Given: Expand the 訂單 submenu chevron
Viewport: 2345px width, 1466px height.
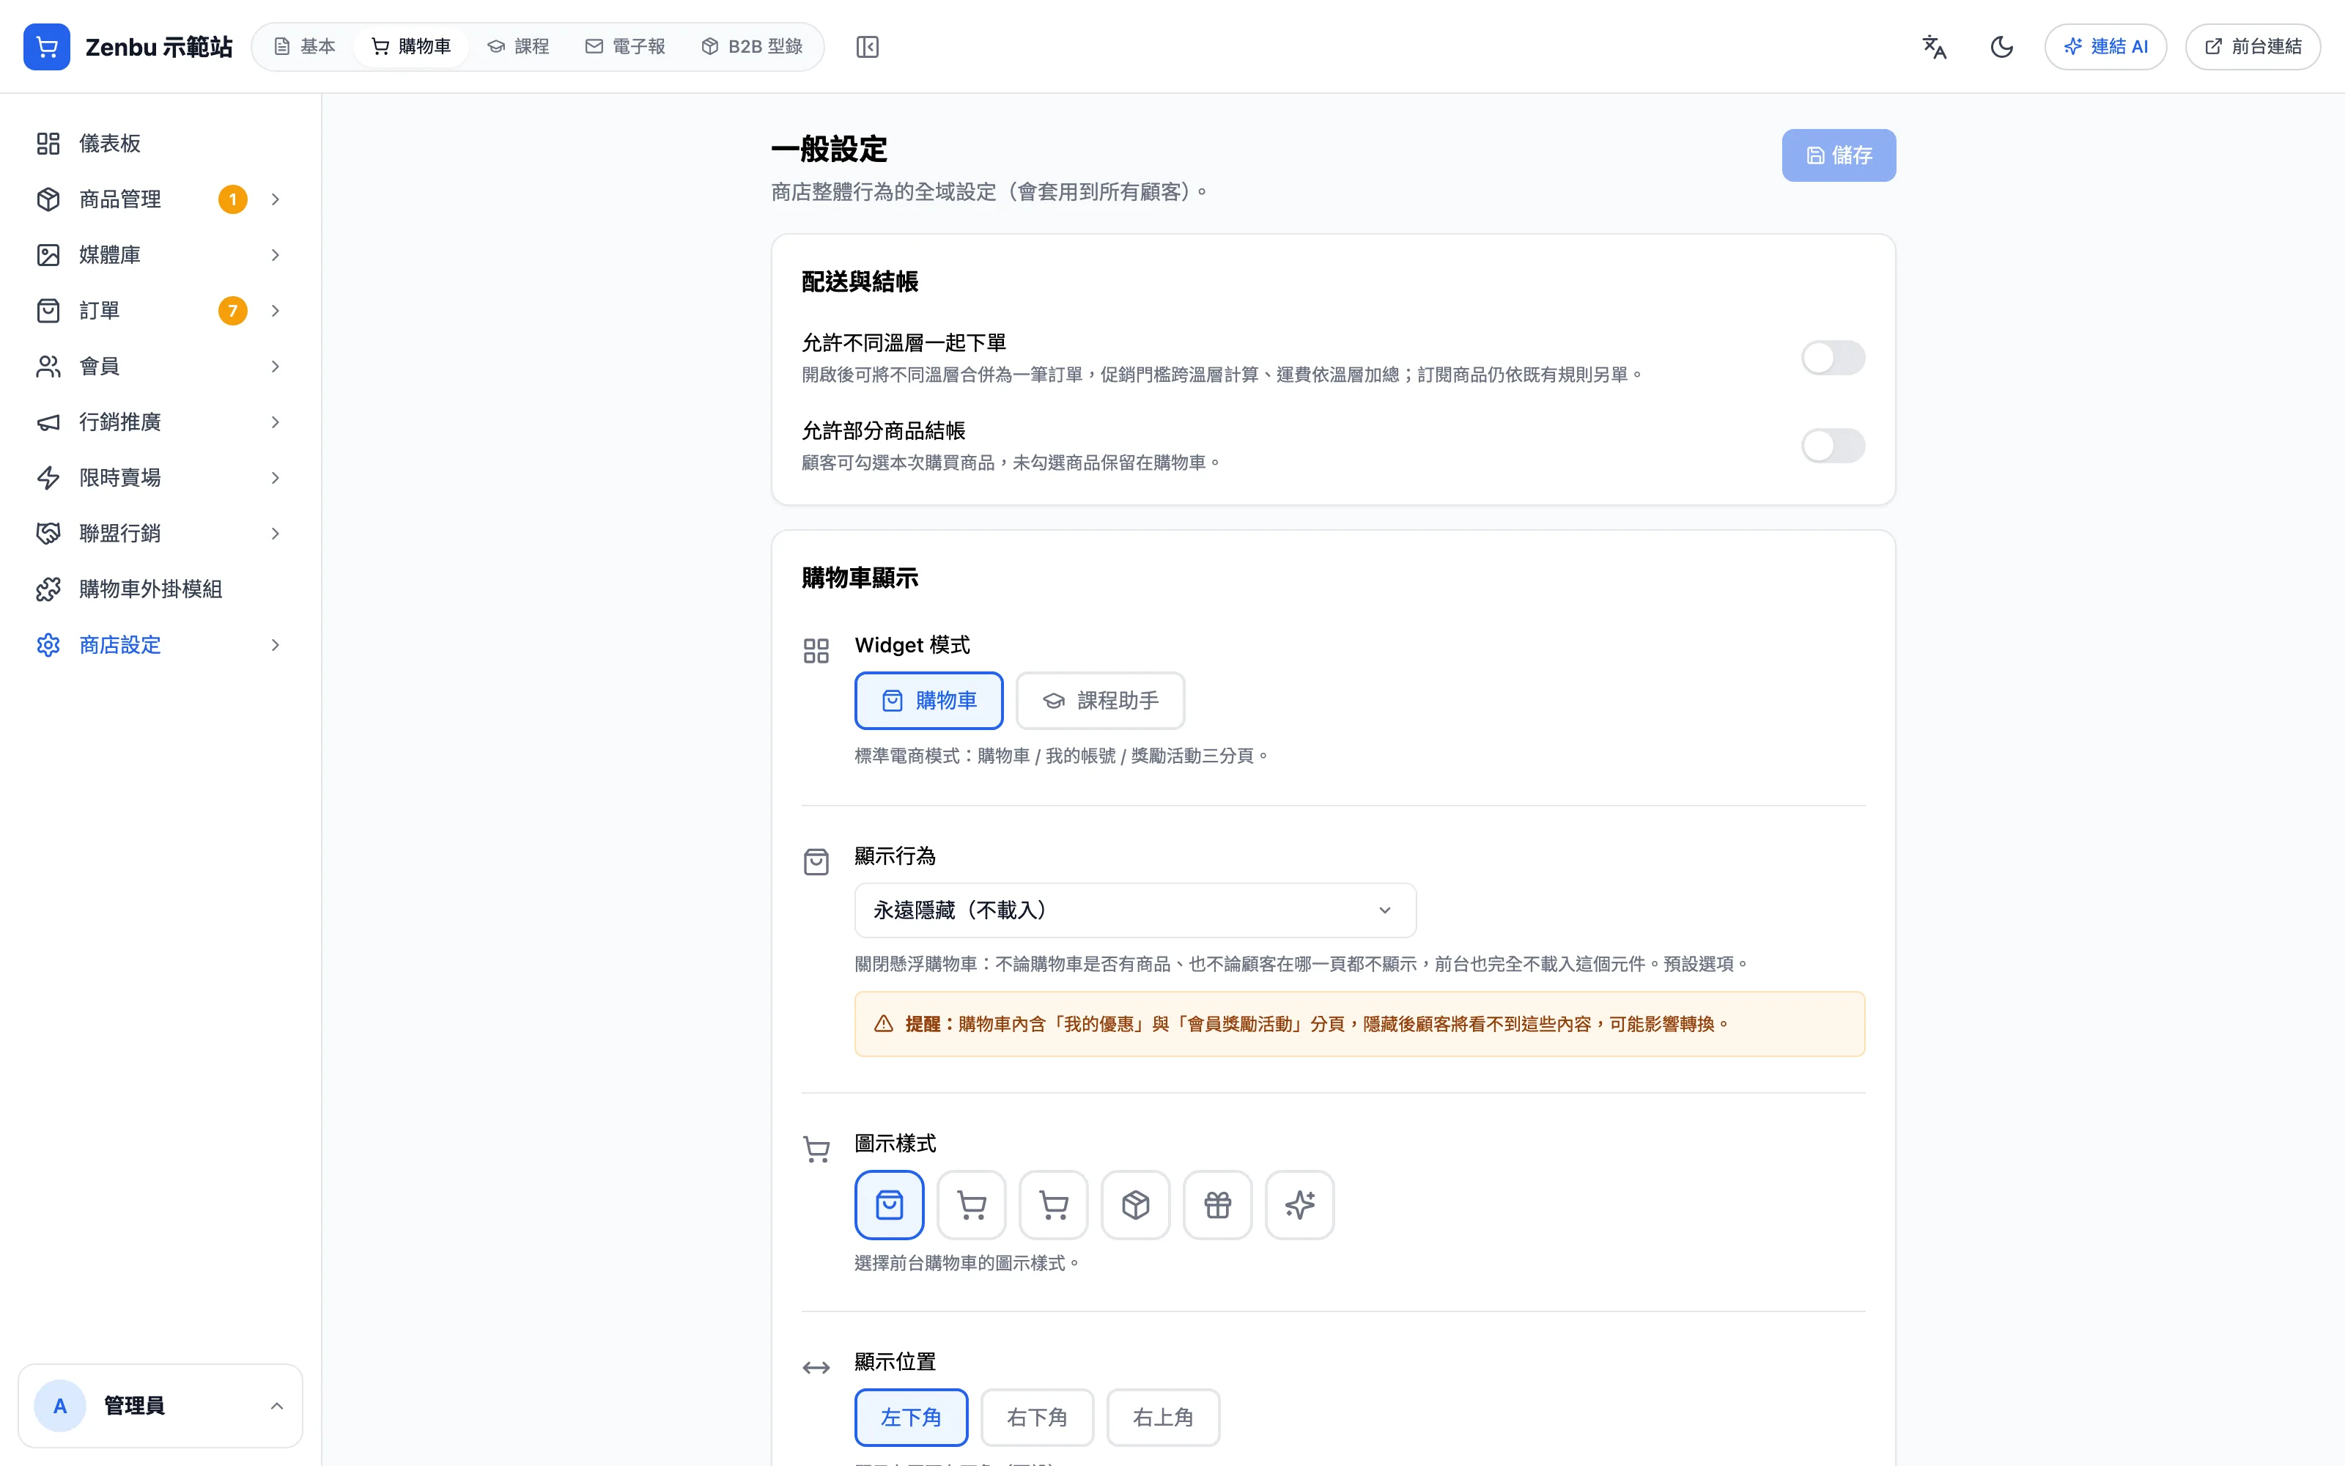Looking at the screenshot, I should click(276, 312).
